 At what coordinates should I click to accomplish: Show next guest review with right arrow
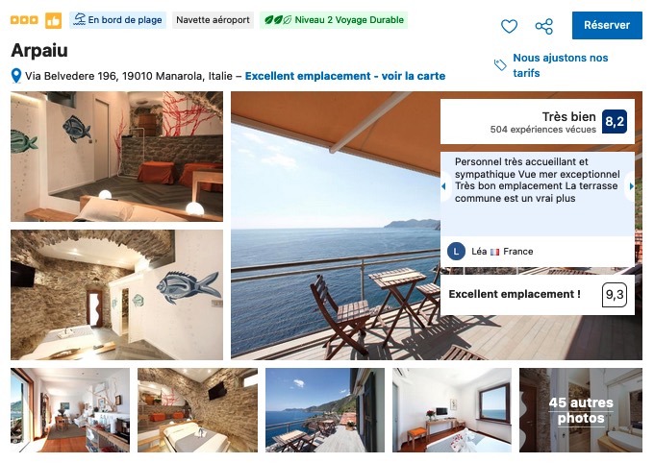631,186
